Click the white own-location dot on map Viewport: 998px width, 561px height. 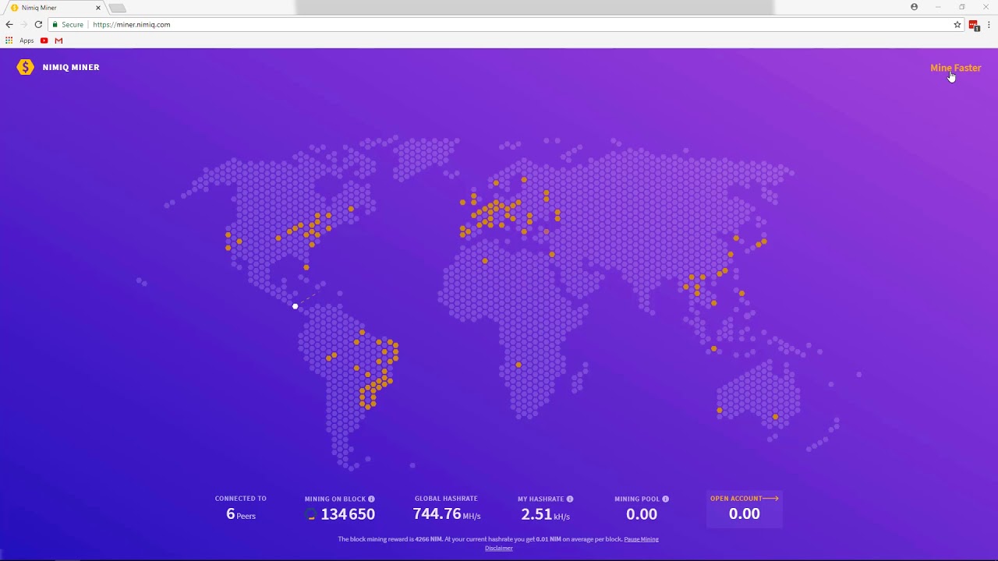point(295,306)
